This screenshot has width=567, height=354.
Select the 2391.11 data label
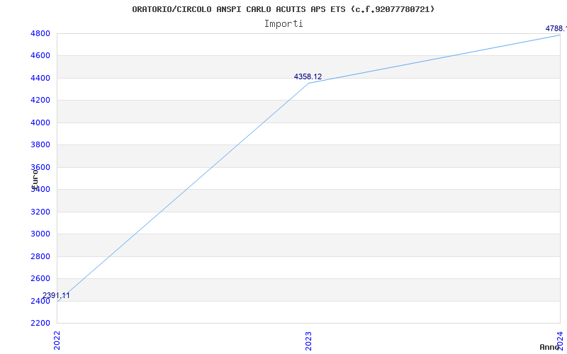[56, 295]
